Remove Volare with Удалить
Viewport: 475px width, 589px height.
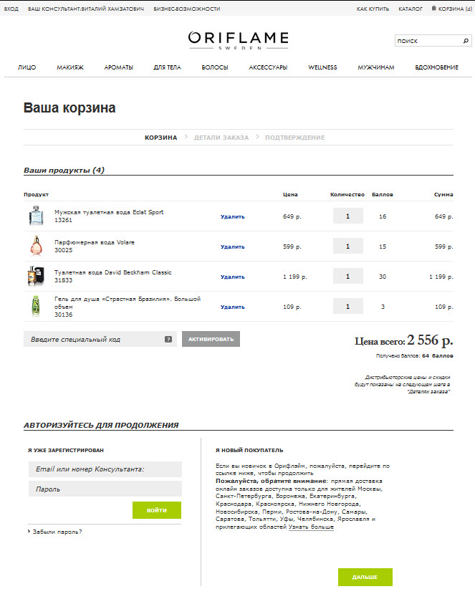[232, 246]
